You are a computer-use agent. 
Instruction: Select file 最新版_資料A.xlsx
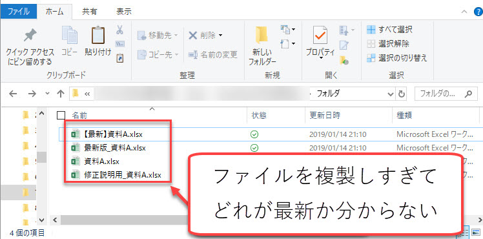[x=114, y=148]
